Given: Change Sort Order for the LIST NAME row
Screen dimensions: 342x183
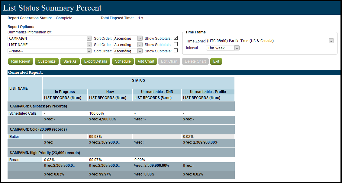Looking at the screenshot, I should pyautogui.click(x=128, y=45).
